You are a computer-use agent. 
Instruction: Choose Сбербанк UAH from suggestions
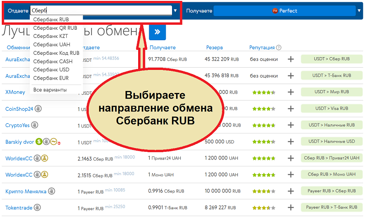tap(52, 44)
